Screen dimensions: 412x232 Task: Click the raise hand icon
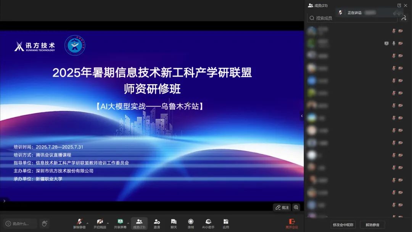point(44,223)
